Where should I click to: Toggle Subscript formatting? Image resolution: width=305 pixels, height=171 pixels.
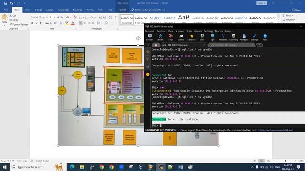51,23
